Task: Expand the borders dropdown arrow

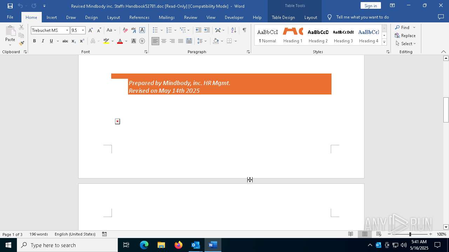Action: point(236,41)
